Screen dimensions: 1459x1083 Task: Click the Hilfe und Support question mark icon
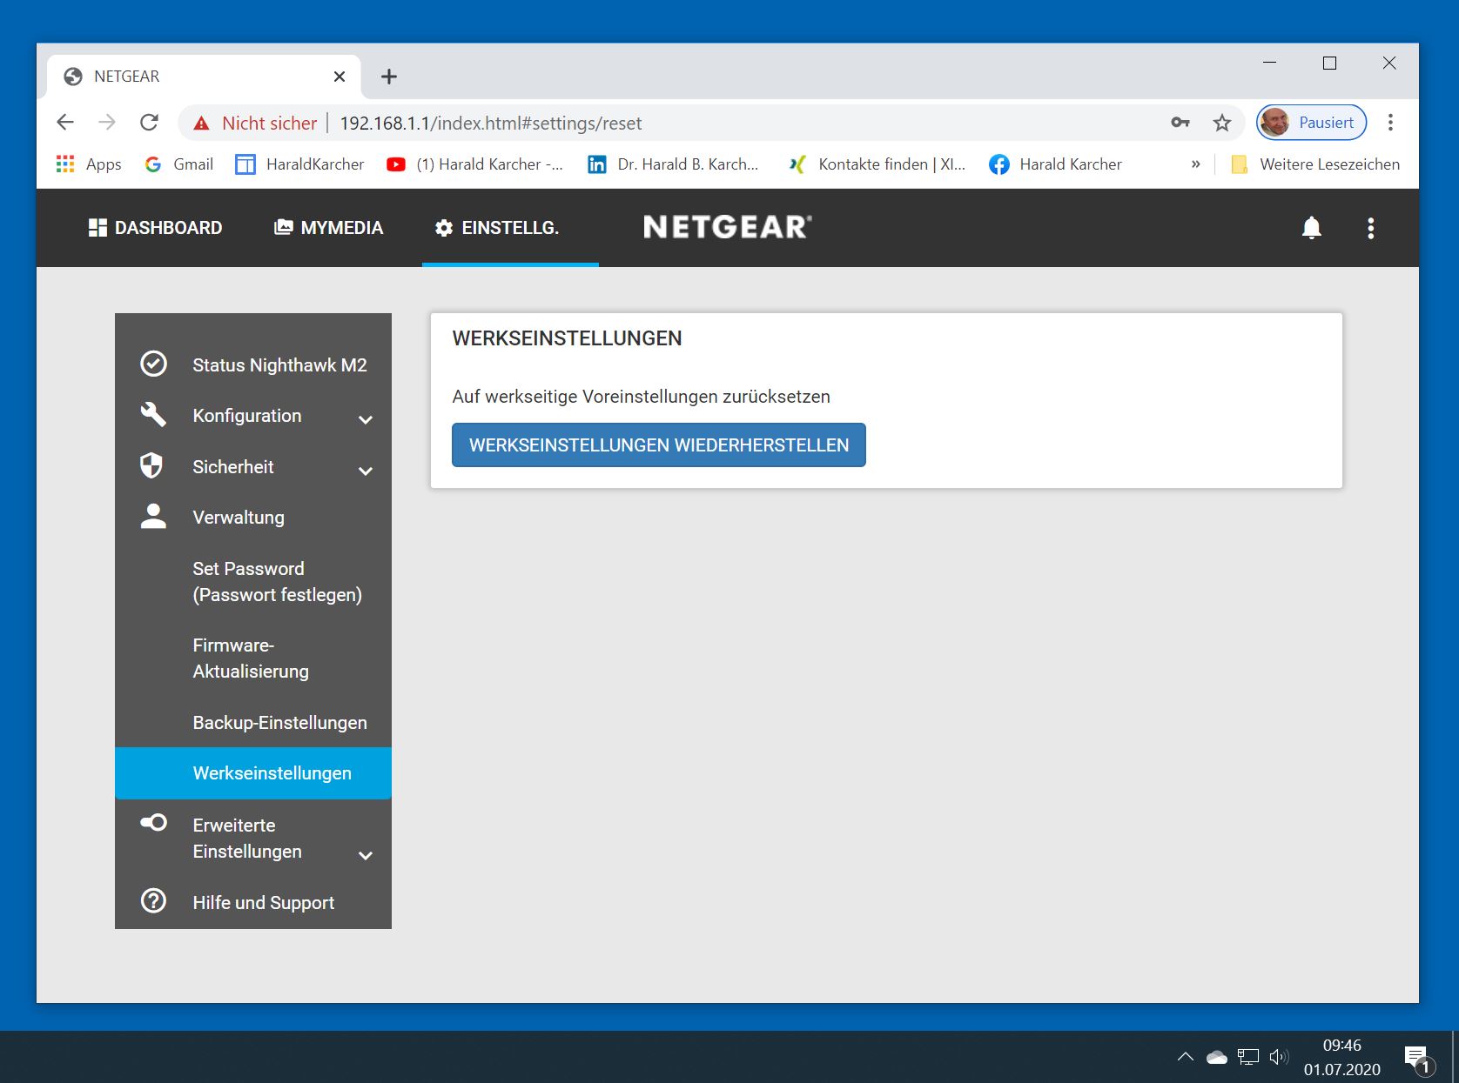(154, 901)
